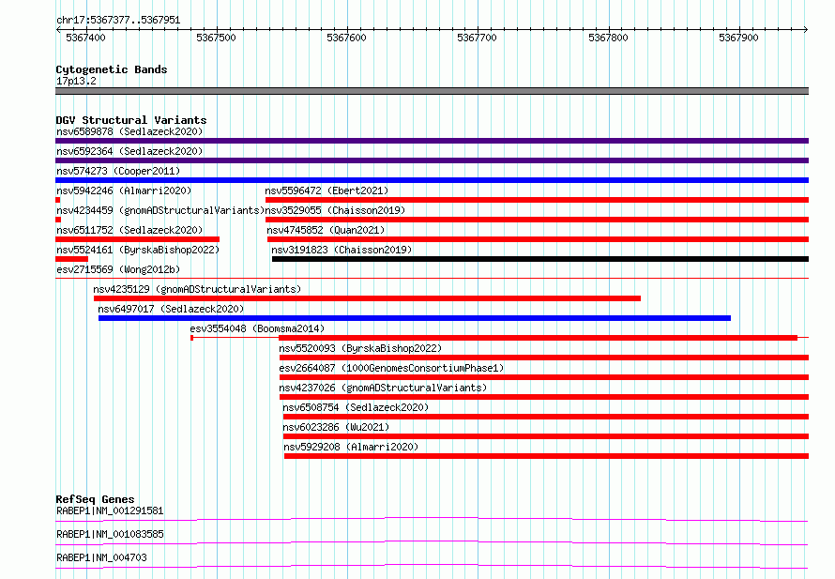Click nsv3191823 (Chaisson2019) label
835x579 pixels.
tap(342, 250)
